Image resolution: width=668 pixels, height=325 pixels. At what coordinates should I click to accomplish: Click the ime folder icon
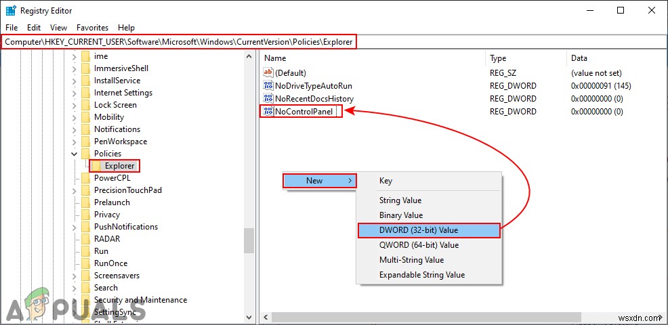point(86,56)
